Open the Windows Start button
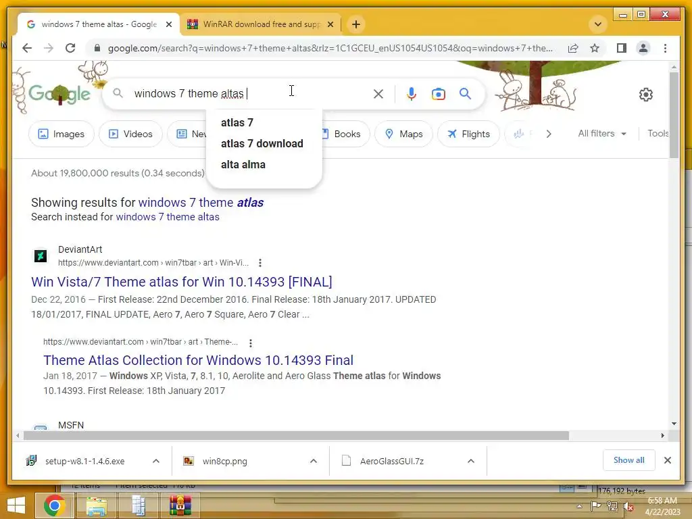The width and height of the screenshot is (692, 519). tap(16, 505)
